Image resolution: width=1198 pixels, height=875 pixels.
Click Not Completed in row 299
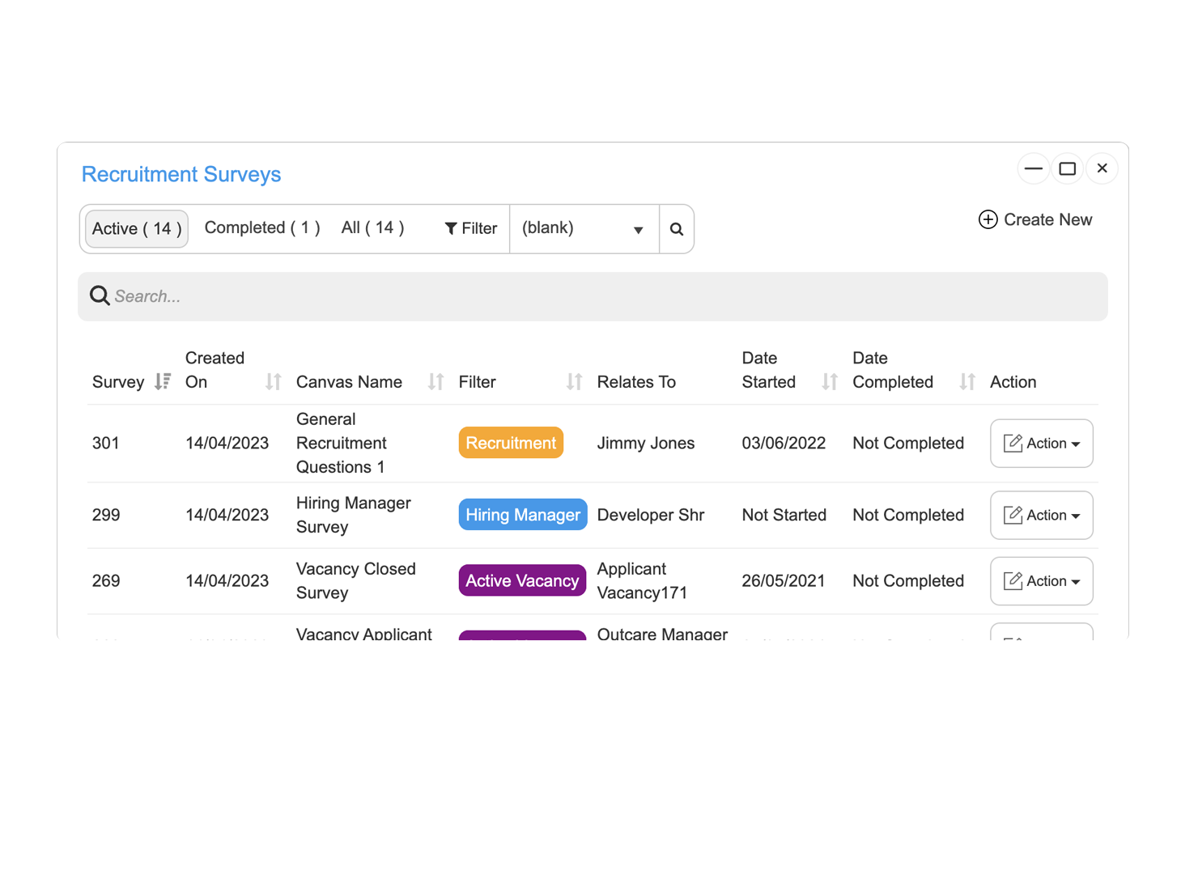908,515
